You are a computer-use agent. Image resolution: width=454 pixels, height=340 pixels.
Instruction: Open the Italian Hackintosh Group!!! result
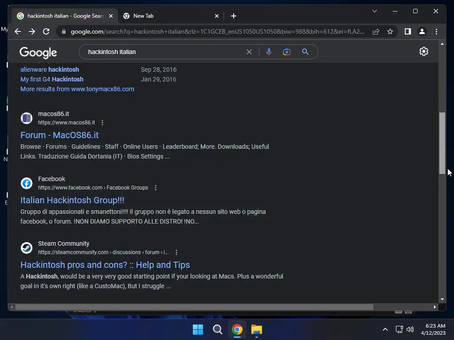72,200
